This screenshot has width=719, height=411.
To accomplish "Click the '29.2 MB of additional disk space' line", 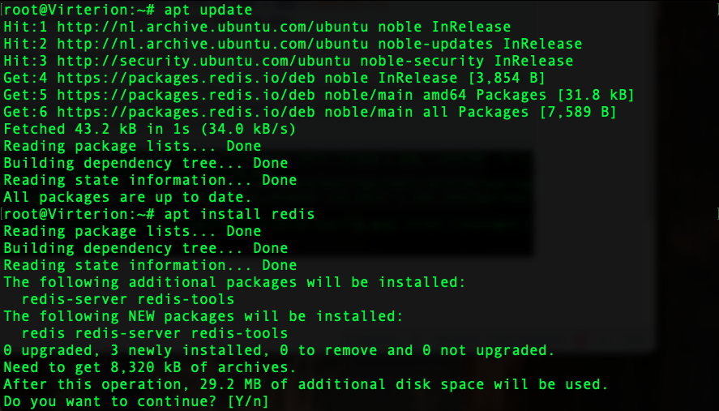I will (x=306, y=384).
